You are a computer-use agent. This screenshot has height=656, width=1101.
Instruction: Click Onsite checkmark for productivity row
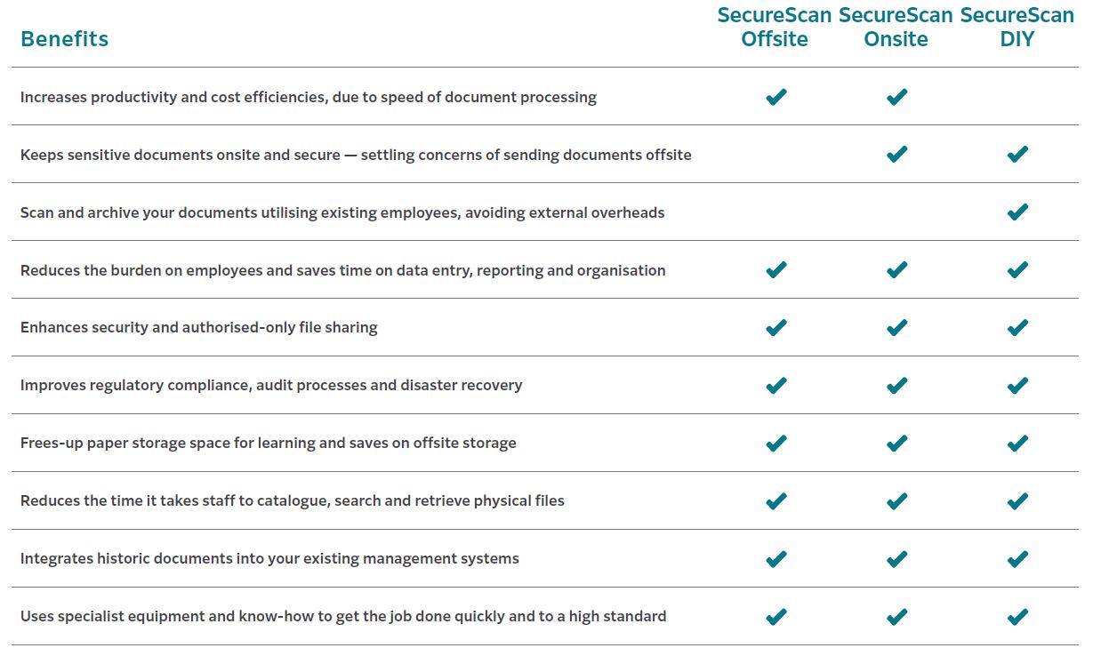(x=896, y=97)
